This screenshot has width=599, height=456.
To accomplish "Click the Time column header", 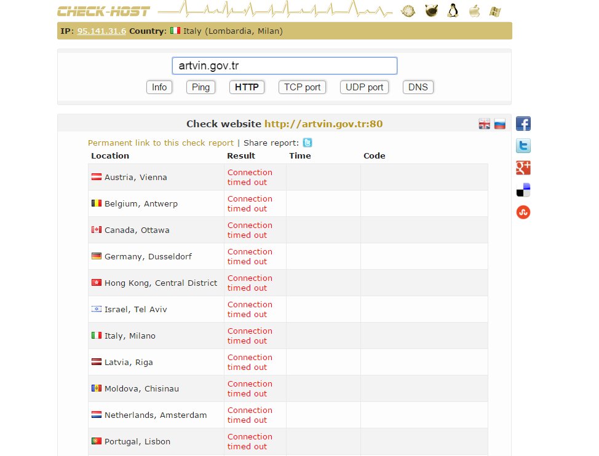I will click(300, 155).
